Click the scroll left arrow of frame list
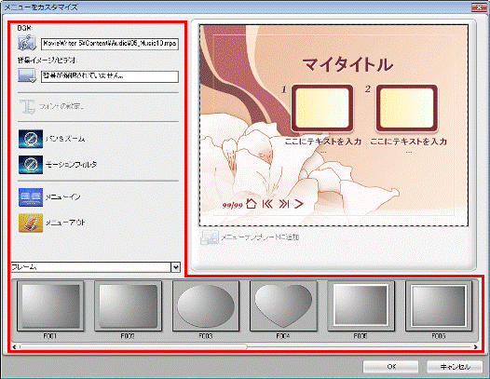This screenshot has height=379, width=490. tap(14, 346)
